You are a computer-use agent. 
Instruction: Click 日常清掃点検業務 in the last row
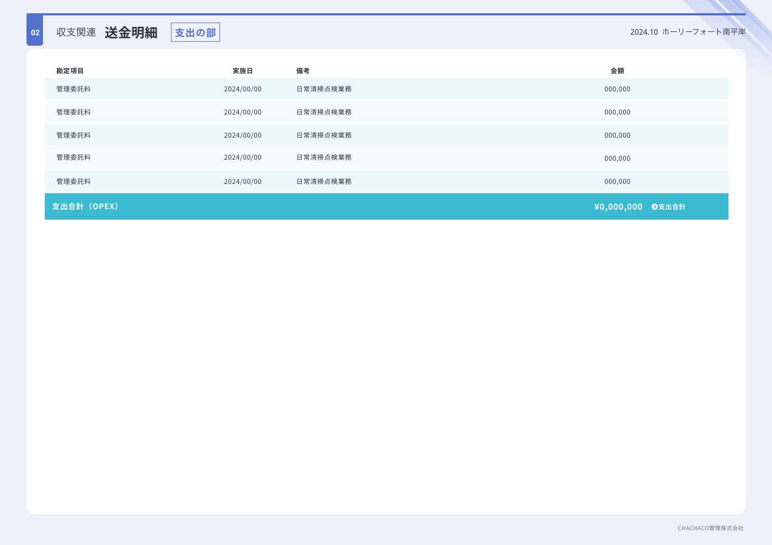(324, 182)
